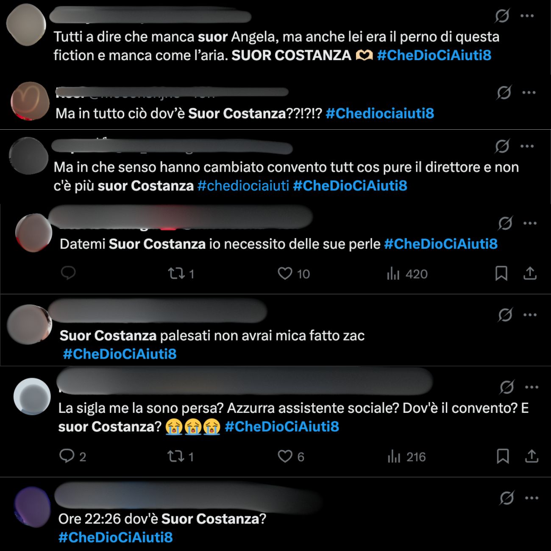The width and height of the screenshot is (551, 551).
Task: Open more options on 'Tutti a dire' tweet
Action: click(x=527, y=16)
